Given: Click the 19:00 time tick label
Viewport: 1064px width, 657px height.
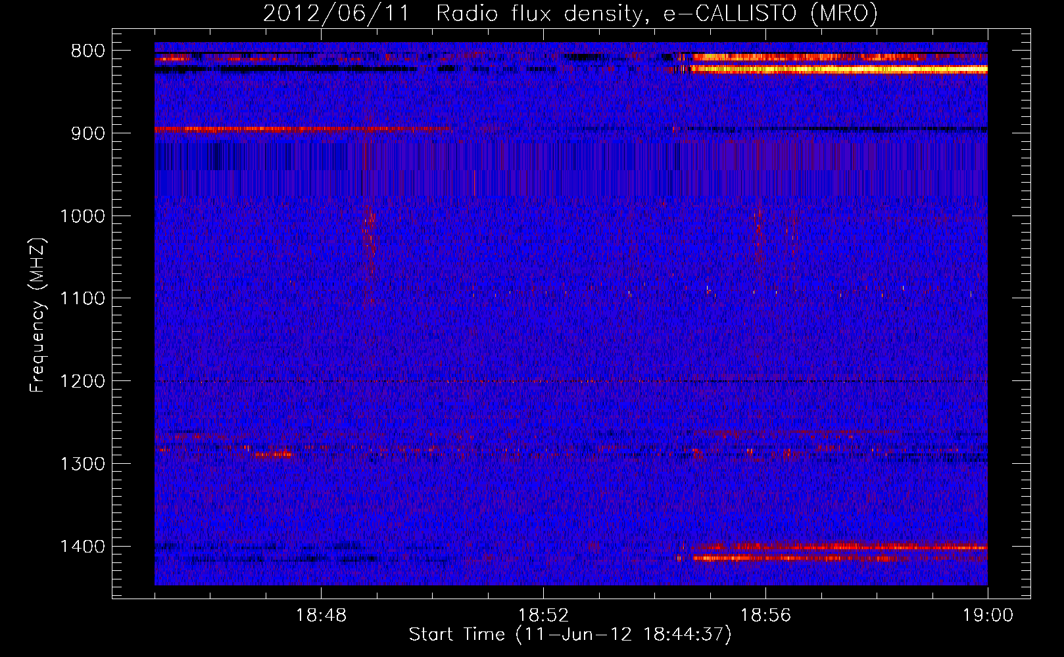Looking at the screenshot, I should (988, 616).
